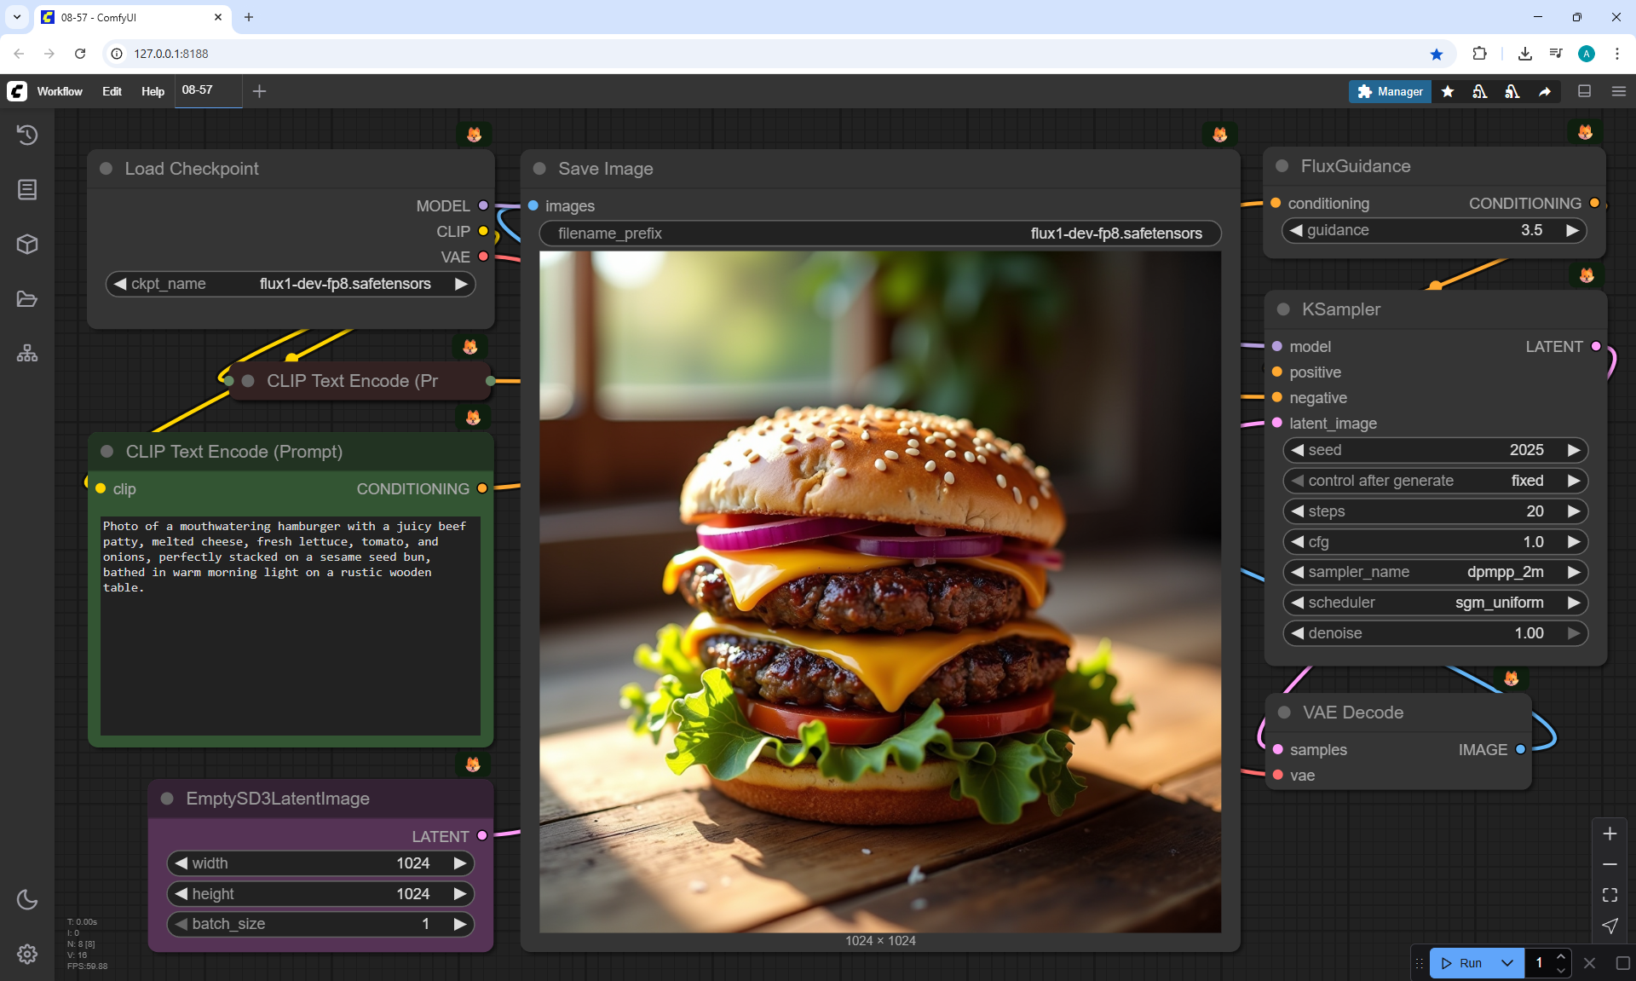Open the queue history sidebar icon
This screenshot has width=1636, height=981.
pos(27,135)
